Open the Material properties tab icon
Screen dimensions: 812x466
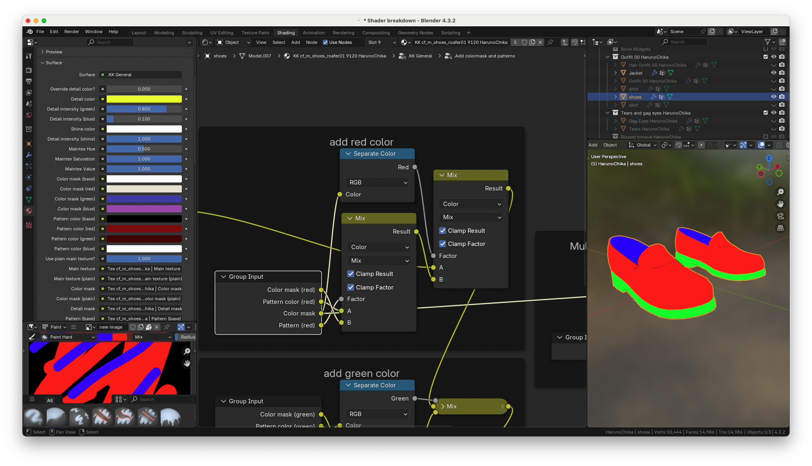click(29, 211)
